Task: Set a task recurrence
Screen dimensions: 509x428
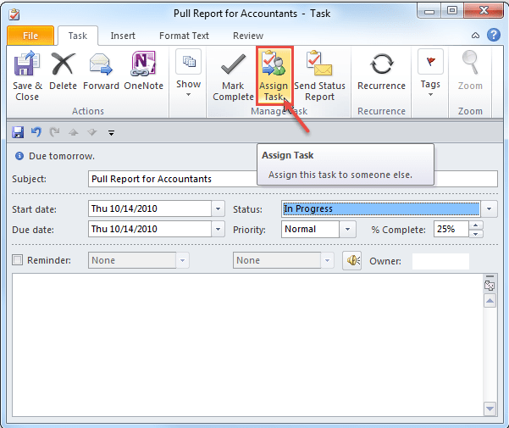Action: pyautogui.click(x=381, y=70)
